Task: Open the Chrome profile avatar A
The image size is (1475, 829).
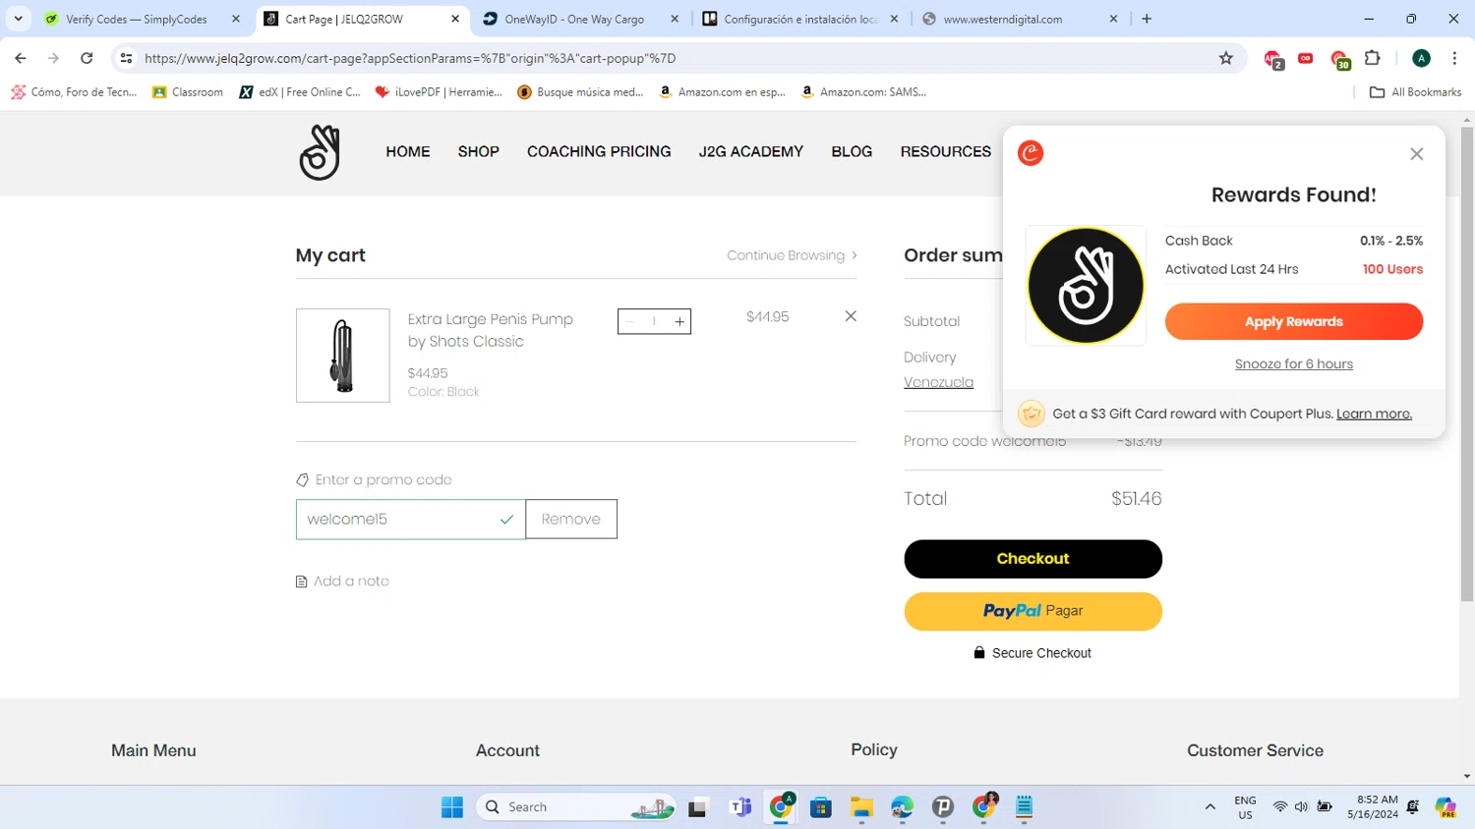Action: pyautogui.click(x=1421, y=58)
